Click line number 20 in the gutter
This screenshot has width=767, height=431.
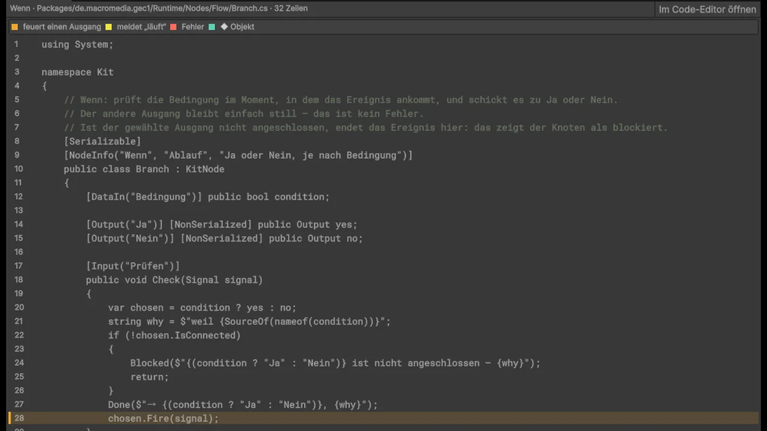19,308
